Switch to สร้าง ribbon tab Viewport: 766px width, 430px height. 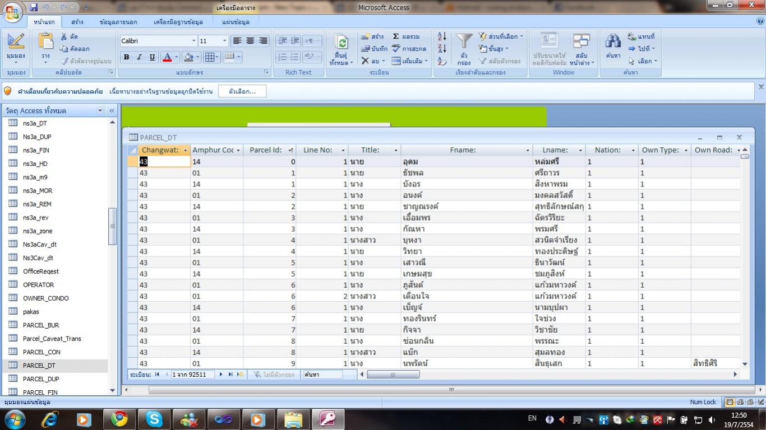[x=77, y=22]
